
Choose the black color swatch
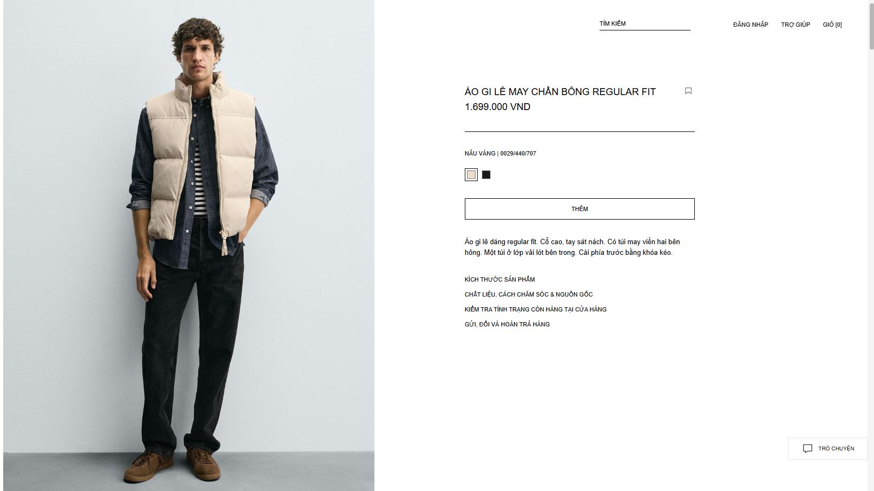(x=486, y=175)
